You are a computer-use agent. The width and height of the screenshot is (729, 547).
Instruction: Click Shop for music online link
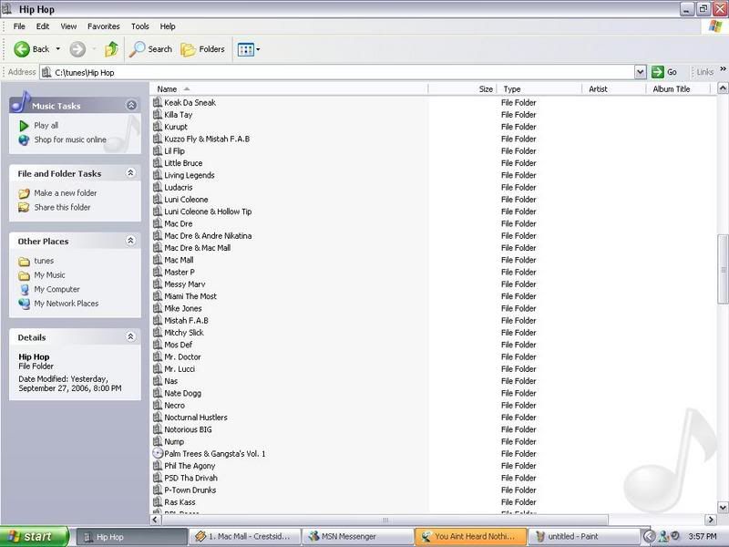click(70, 139)
